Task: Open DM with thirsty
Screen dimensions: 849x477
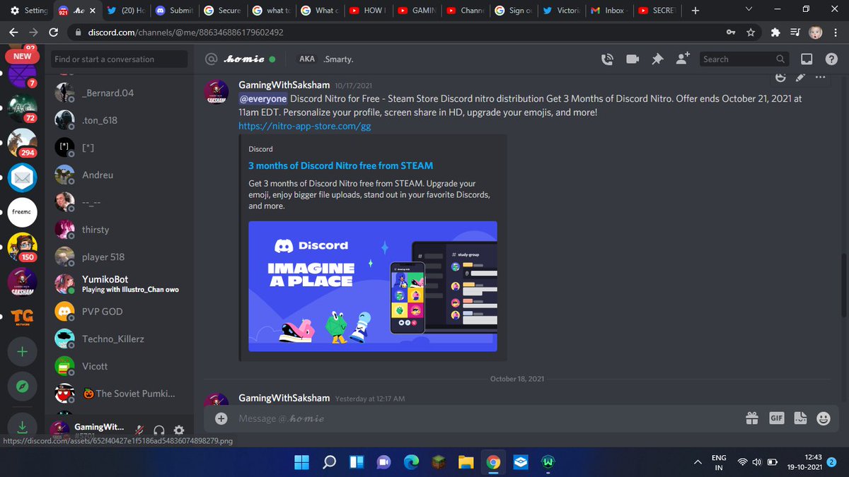Action: (119, 230)
